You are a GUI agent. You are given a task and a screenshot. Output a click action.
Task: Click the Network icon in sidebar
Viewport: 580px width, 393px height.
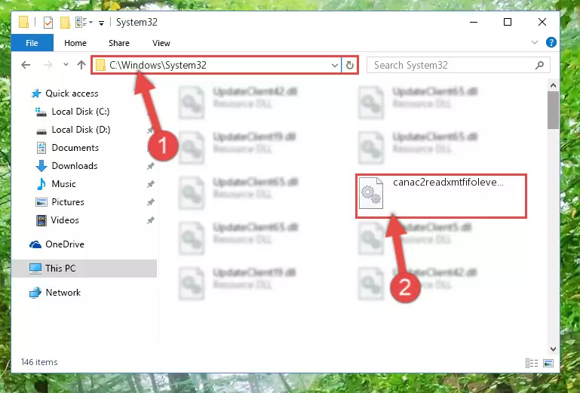[35, 293]
